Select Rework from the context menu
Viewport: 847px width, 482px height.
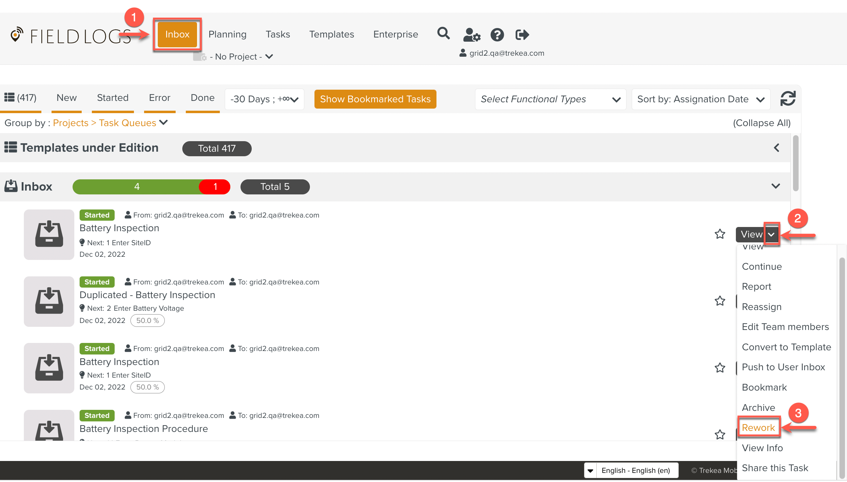[x=758, y=428]
